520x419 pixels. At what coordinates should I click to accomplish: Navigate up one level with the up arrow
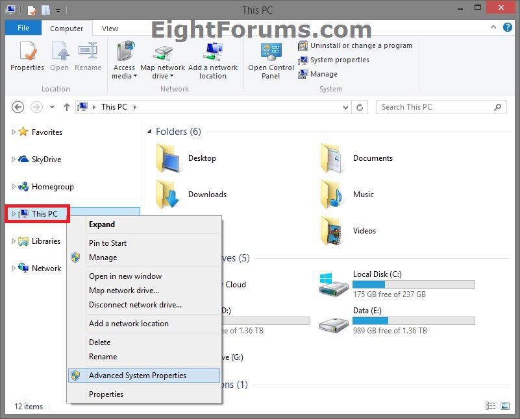67,107
